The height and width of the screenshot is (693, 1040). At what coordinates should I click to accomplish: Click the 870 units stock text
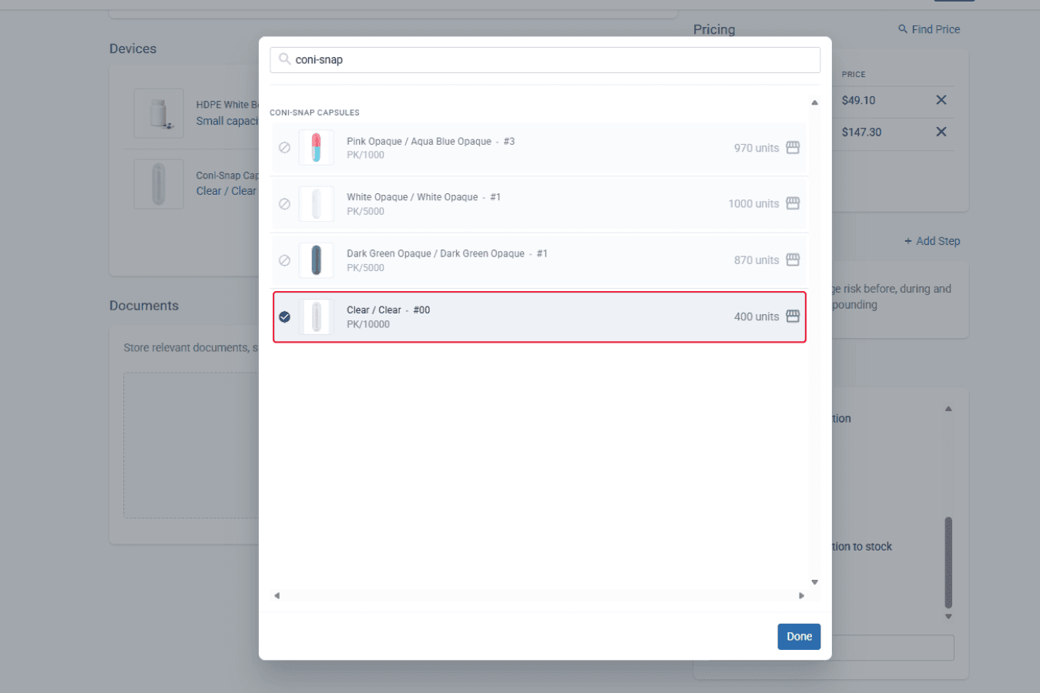click(x=757, y=260)
